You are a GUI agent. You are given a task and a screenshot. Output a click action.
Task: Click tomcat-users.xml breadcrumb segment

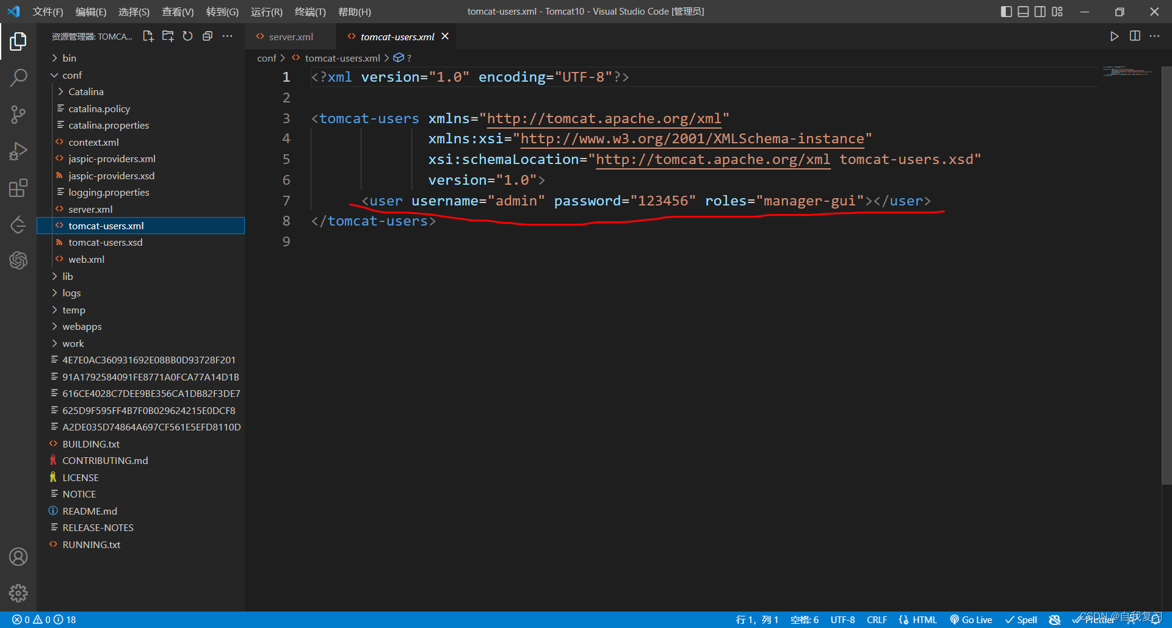(x=342, y=58)
